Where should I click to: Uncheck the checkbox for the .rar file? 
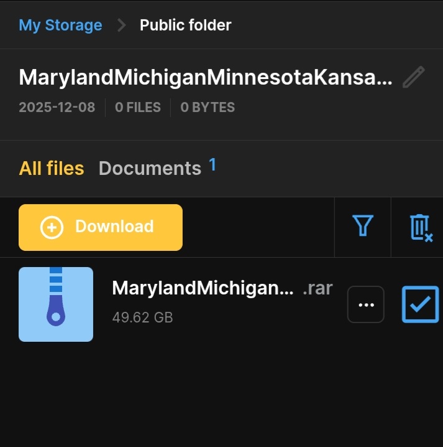420,304
